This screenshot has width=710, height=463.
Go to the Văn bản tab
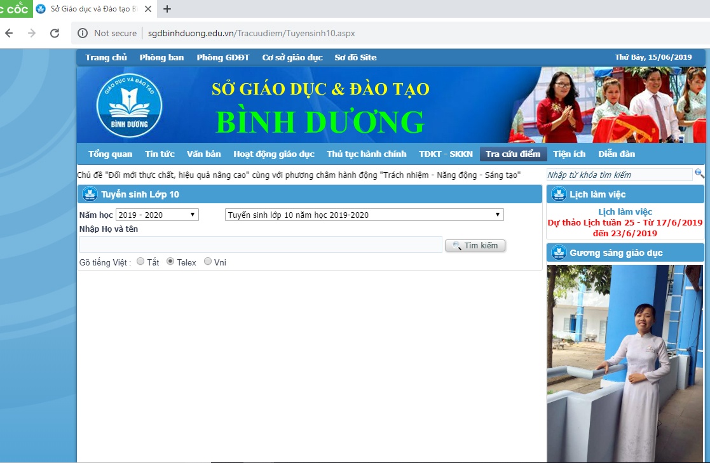tap(204, 154)
